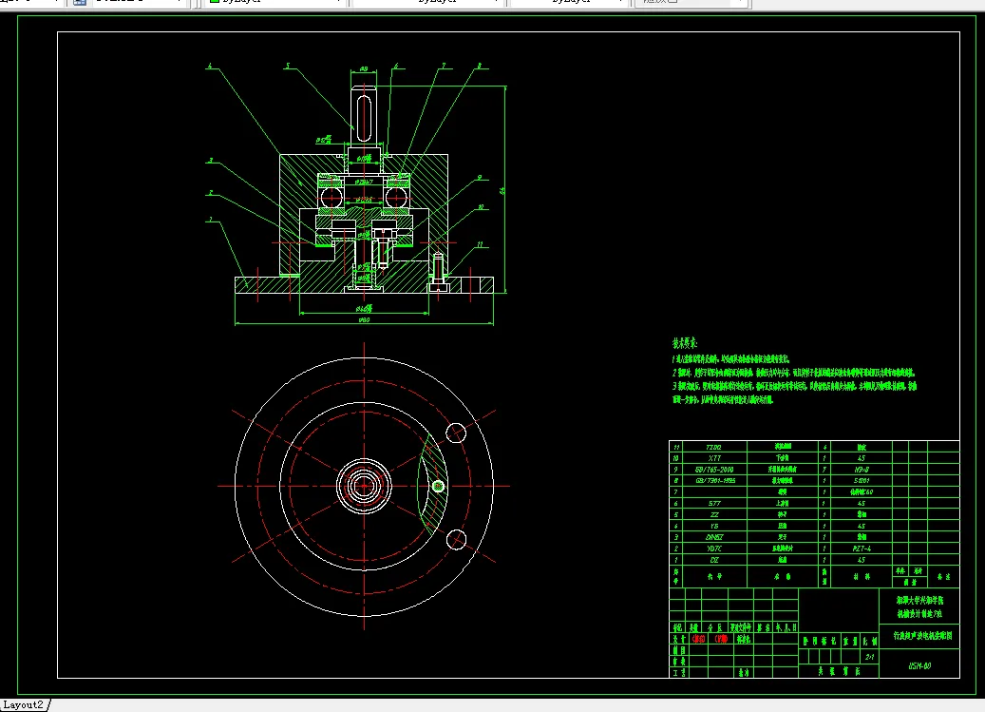This screenshot has width=985, height=712.
Task: Select the 'STT' code cell
Action: [x=713, y=504]
